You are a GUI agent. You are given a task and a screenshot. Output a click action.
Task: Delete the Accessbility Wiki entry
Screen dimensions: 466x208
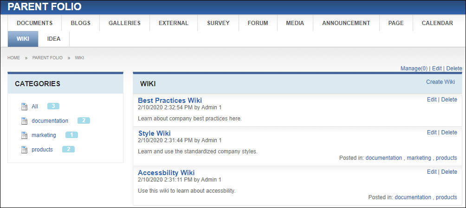tap(449, 172)
